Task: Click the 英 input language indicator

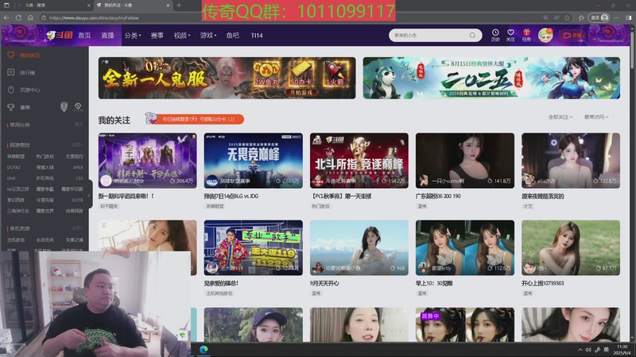Action: pos(607,350)
